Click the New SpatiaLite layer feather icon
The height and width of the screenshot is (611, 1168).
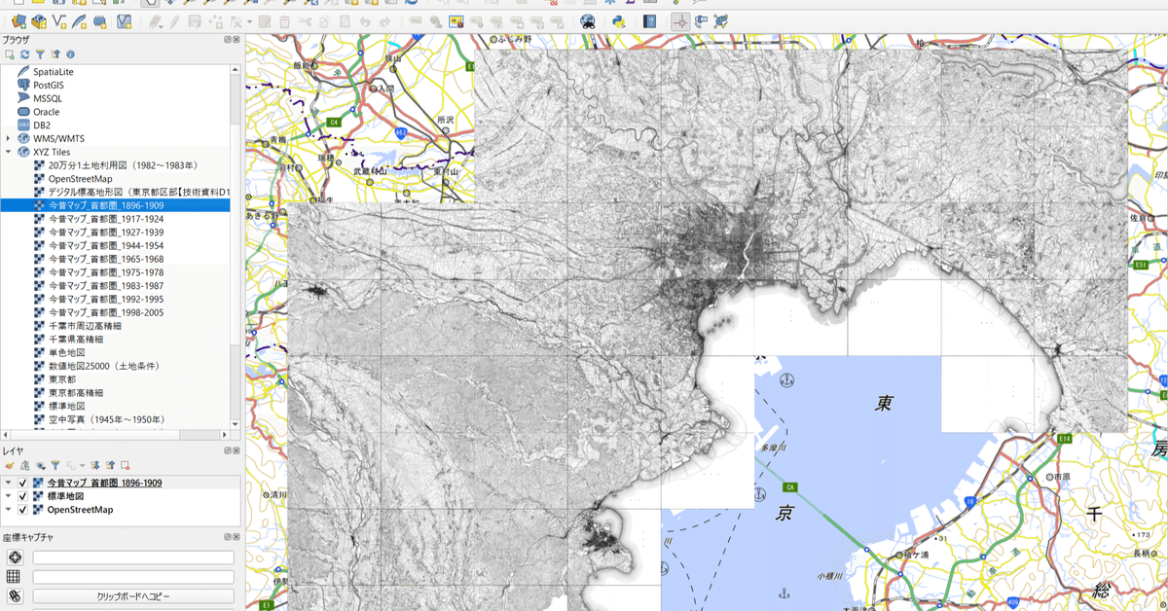[79, 21]
